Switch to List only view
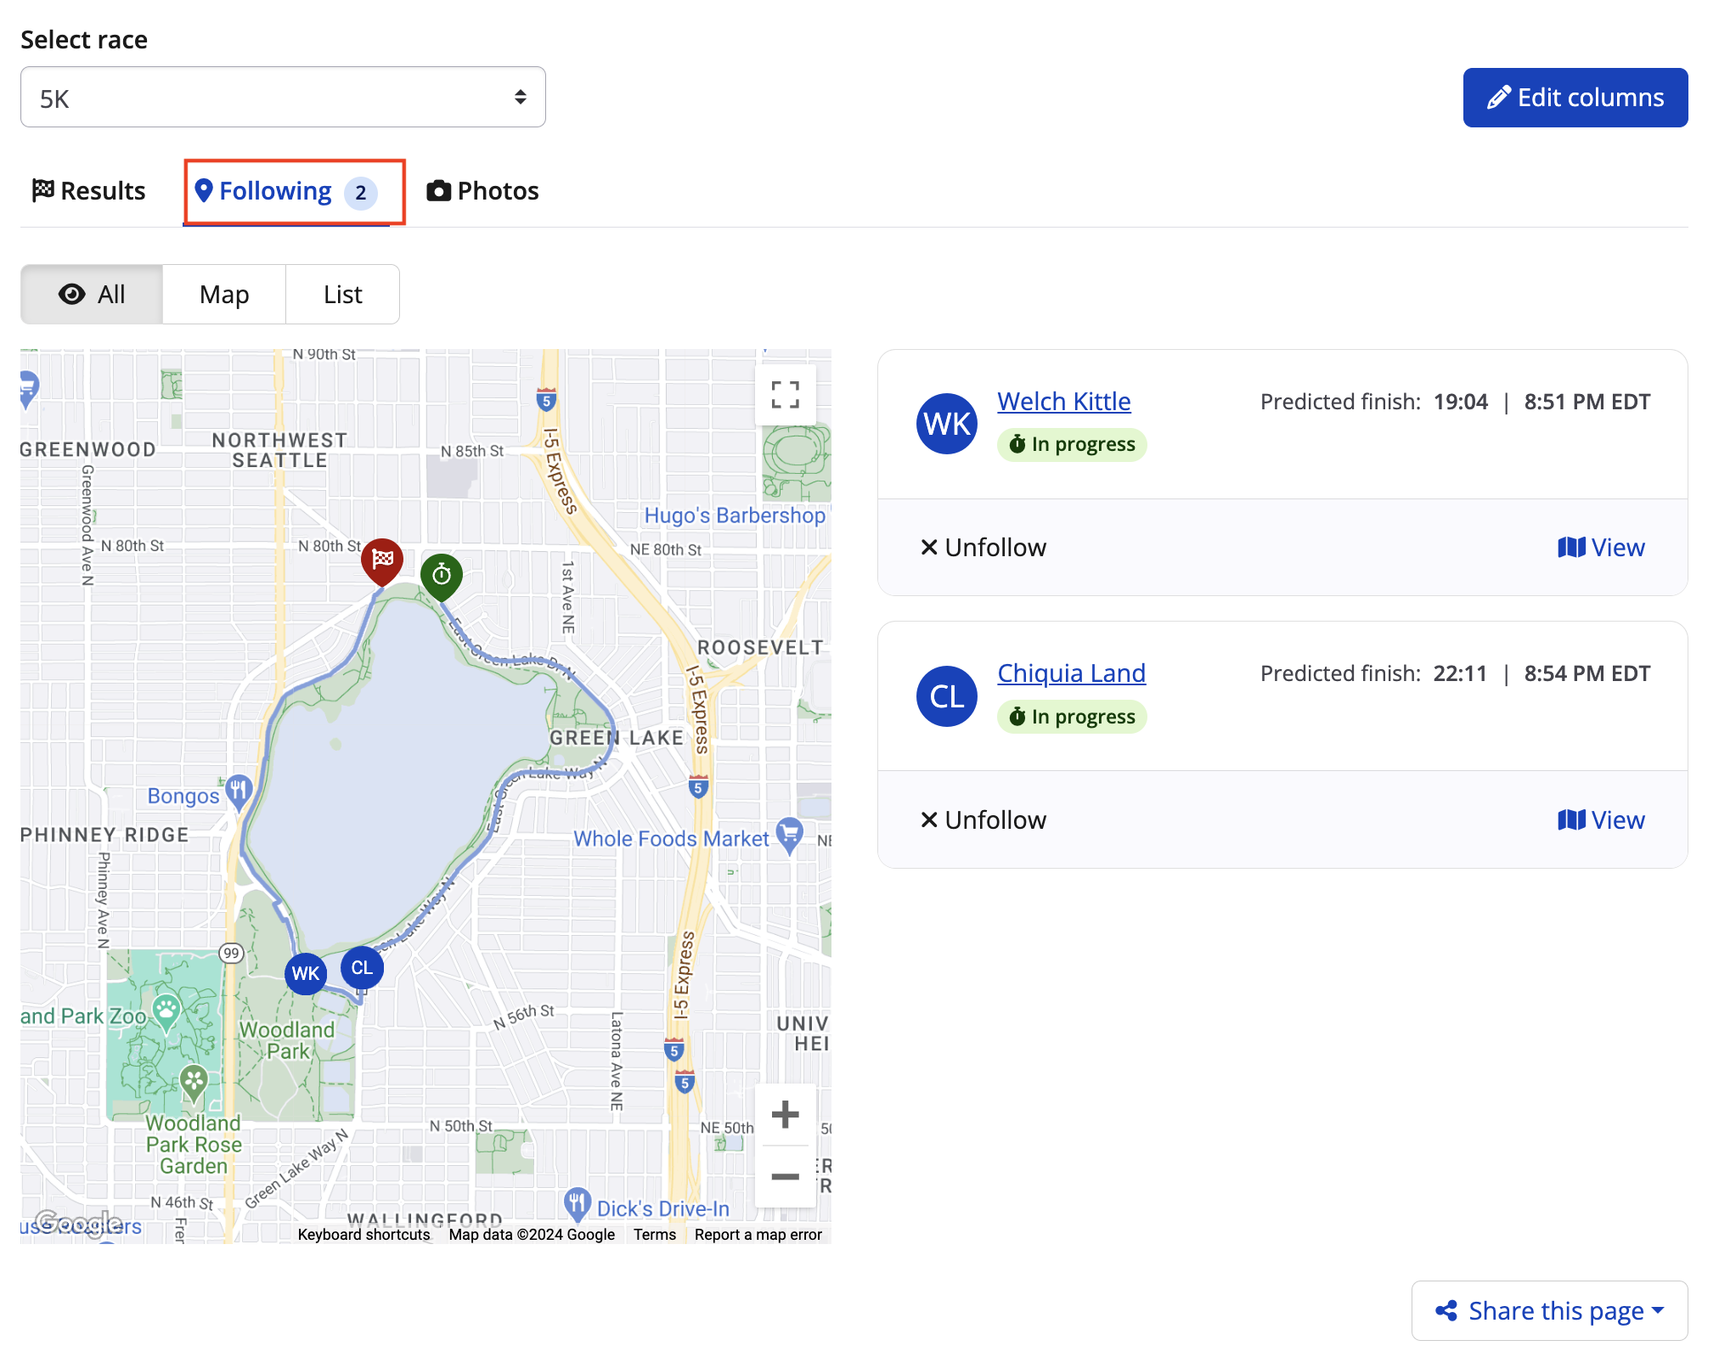 coord(342,294)
